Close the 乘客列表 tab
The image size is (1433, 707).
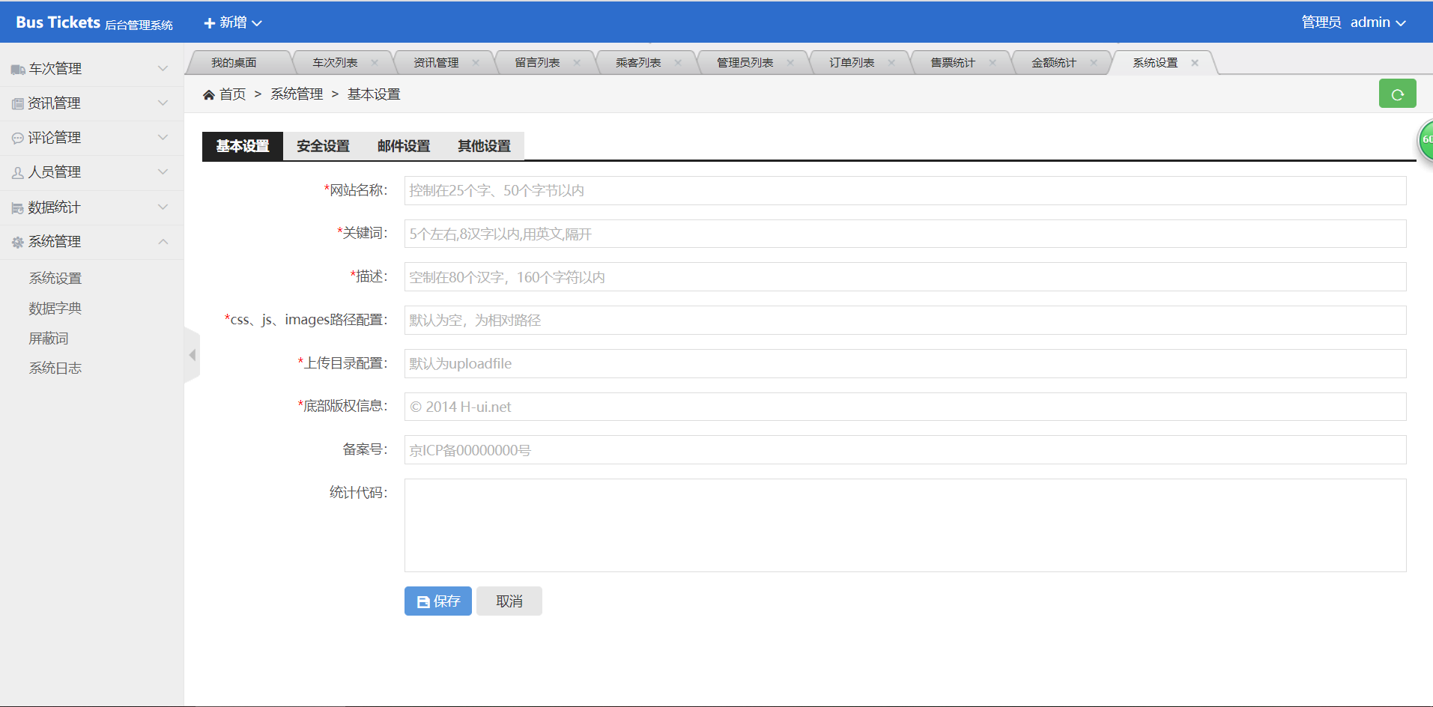(678, 63)
